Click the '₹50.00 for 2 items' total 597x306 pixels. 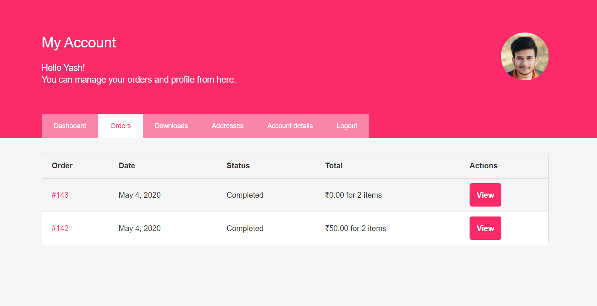coord(356,228)
